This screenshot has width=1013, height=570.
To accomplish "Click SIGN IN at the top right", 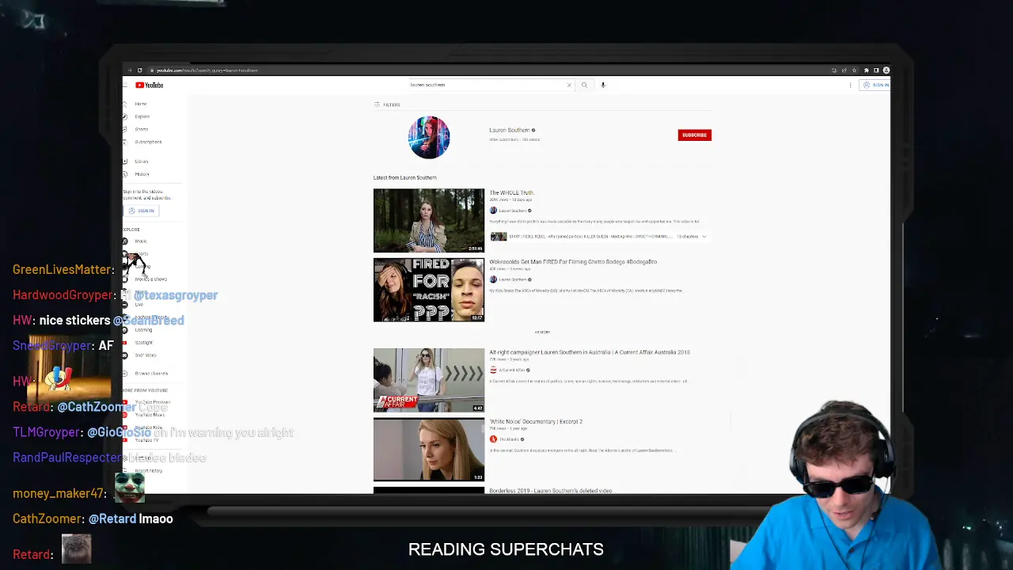I will 875,85.
